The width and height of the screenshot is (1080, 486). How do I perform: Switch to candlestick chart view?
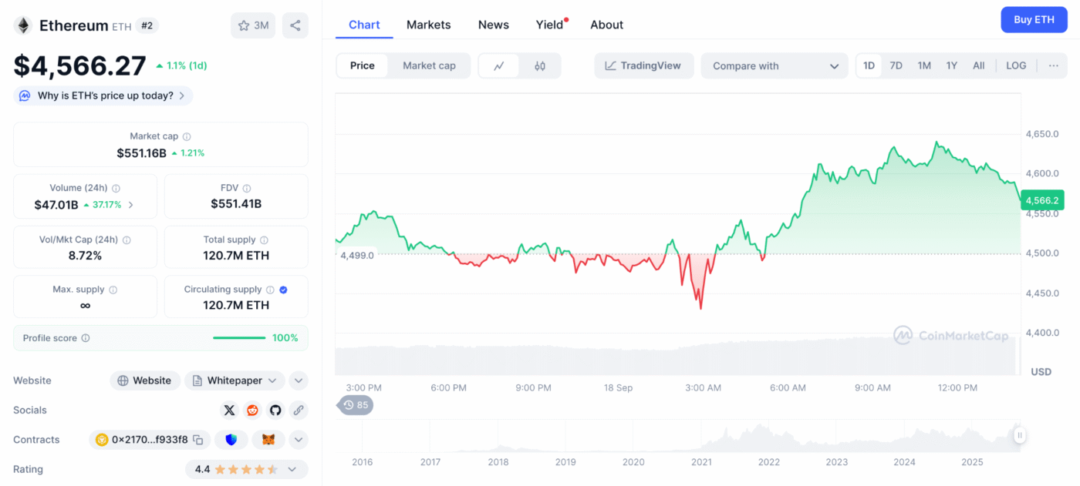click(540, 65)
